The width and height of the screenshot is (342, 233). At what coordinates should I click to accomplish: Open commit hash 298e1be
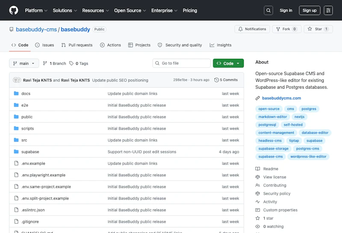tap(180, 80)
